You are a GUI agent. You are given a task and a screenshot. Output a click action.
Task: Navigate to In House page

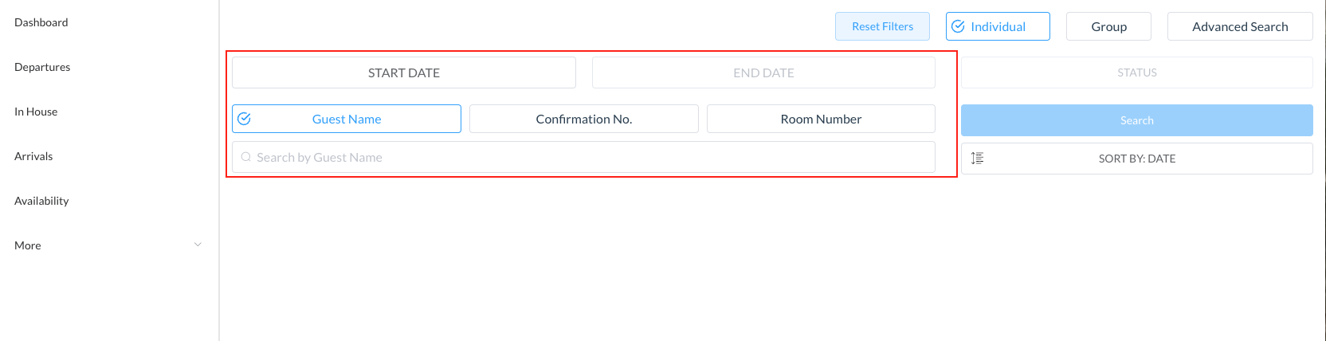point(36,112)
